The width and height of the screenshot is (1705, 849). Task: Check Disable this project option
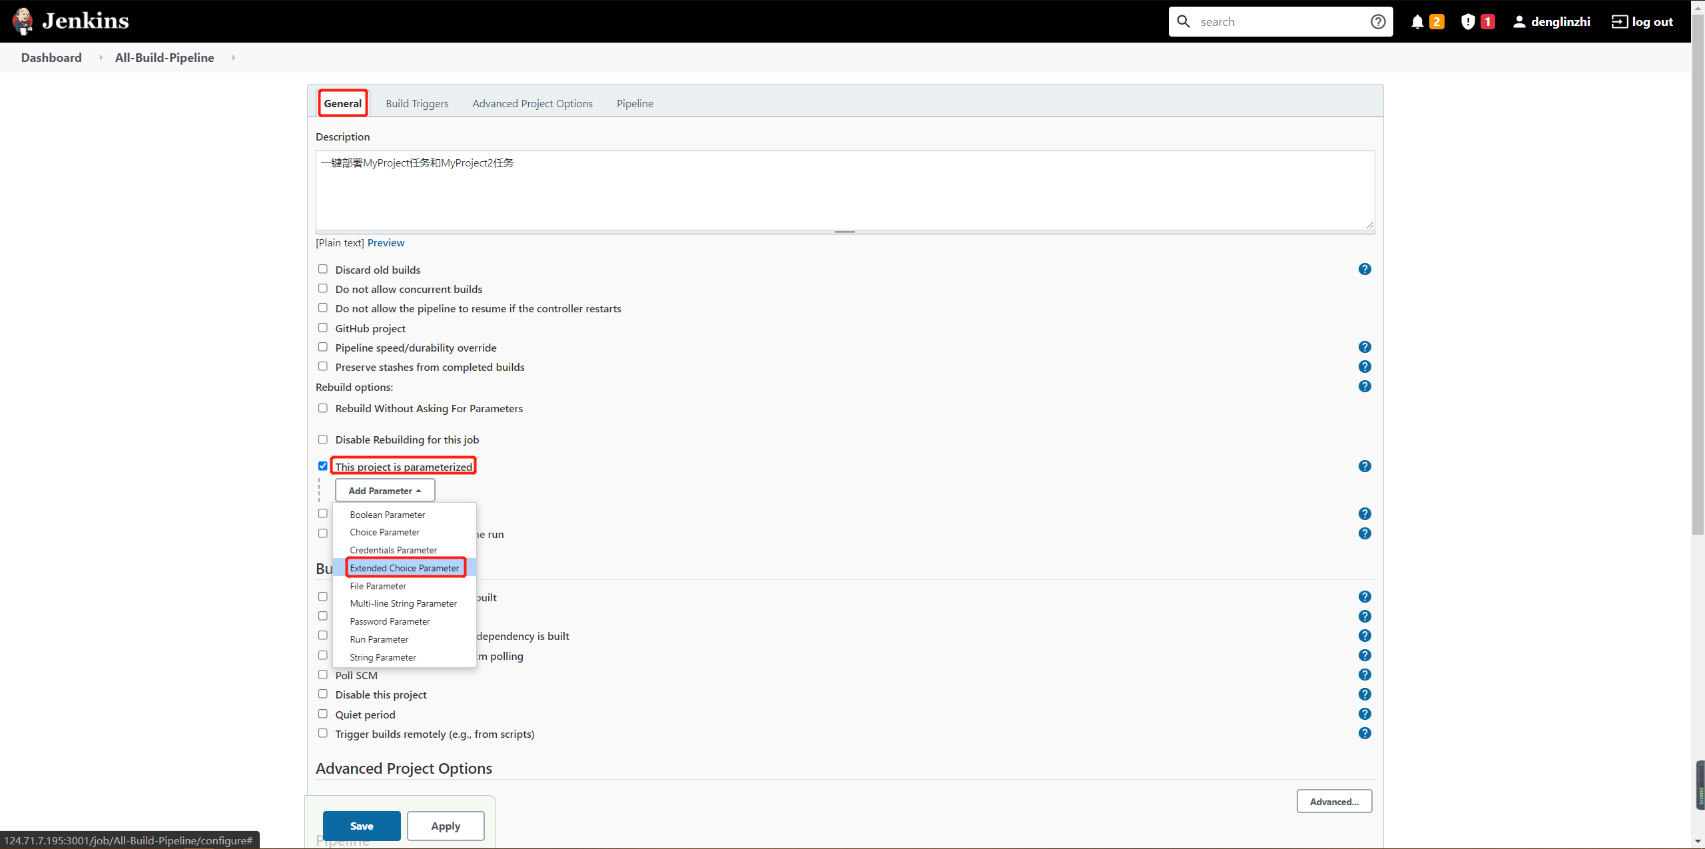(323, 694)
